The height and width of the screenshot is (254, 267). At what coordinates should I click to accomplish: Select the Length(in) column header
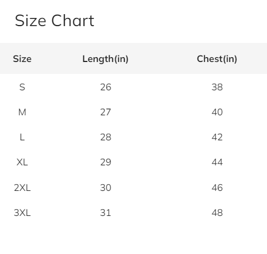[105, 59]
